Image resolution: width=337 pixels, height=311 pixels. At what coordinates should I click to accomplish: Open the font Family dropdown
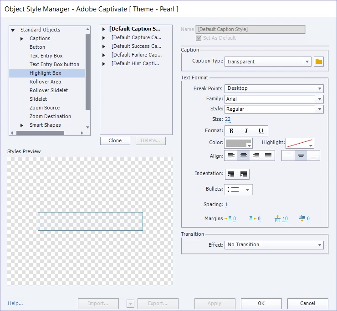274,99
